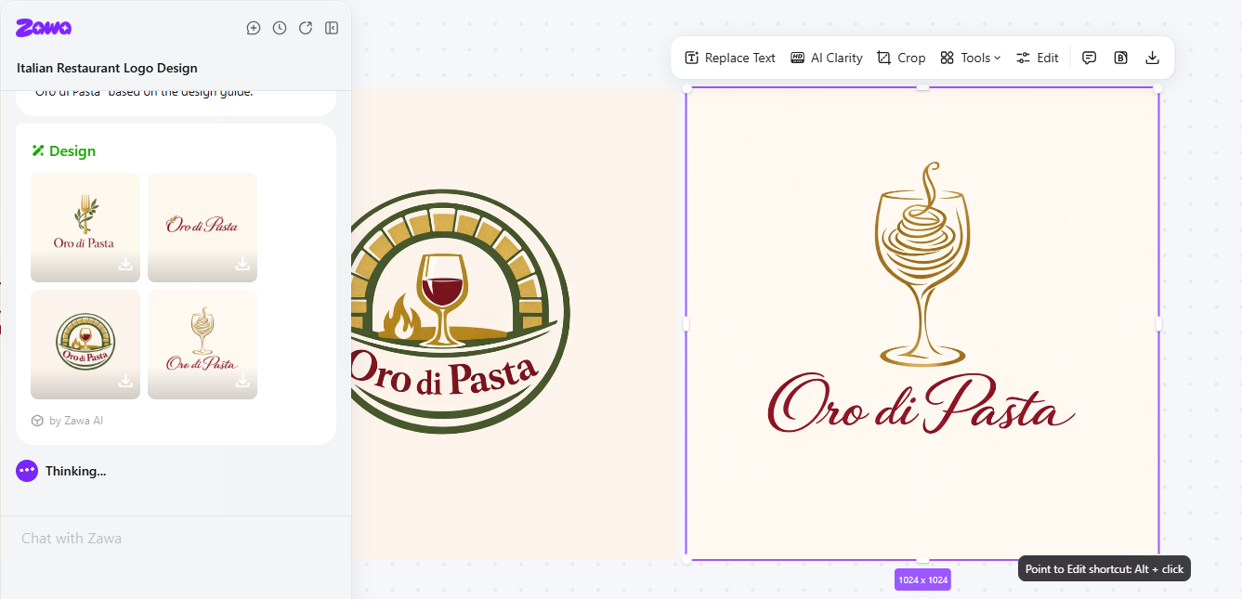Download the wordmark-only logo thumbnail
Screen dimensions: 1242x599
point(242,265)
